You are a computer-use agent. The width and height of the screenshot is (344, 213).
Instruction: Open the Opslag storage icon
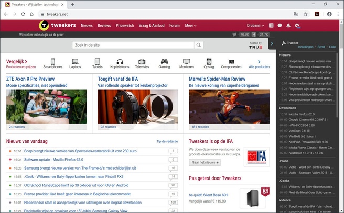(x=209, y=62)
